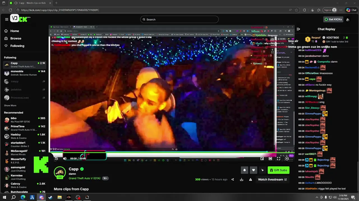Click the sparkle subscribe icon
Screen dimensions: 359x201
[263, 170]
